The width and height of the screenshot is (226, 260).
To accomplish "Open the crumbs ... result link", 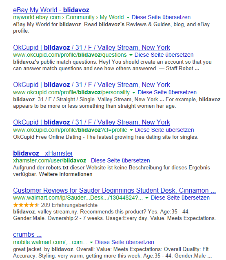I will click(27, 235).
